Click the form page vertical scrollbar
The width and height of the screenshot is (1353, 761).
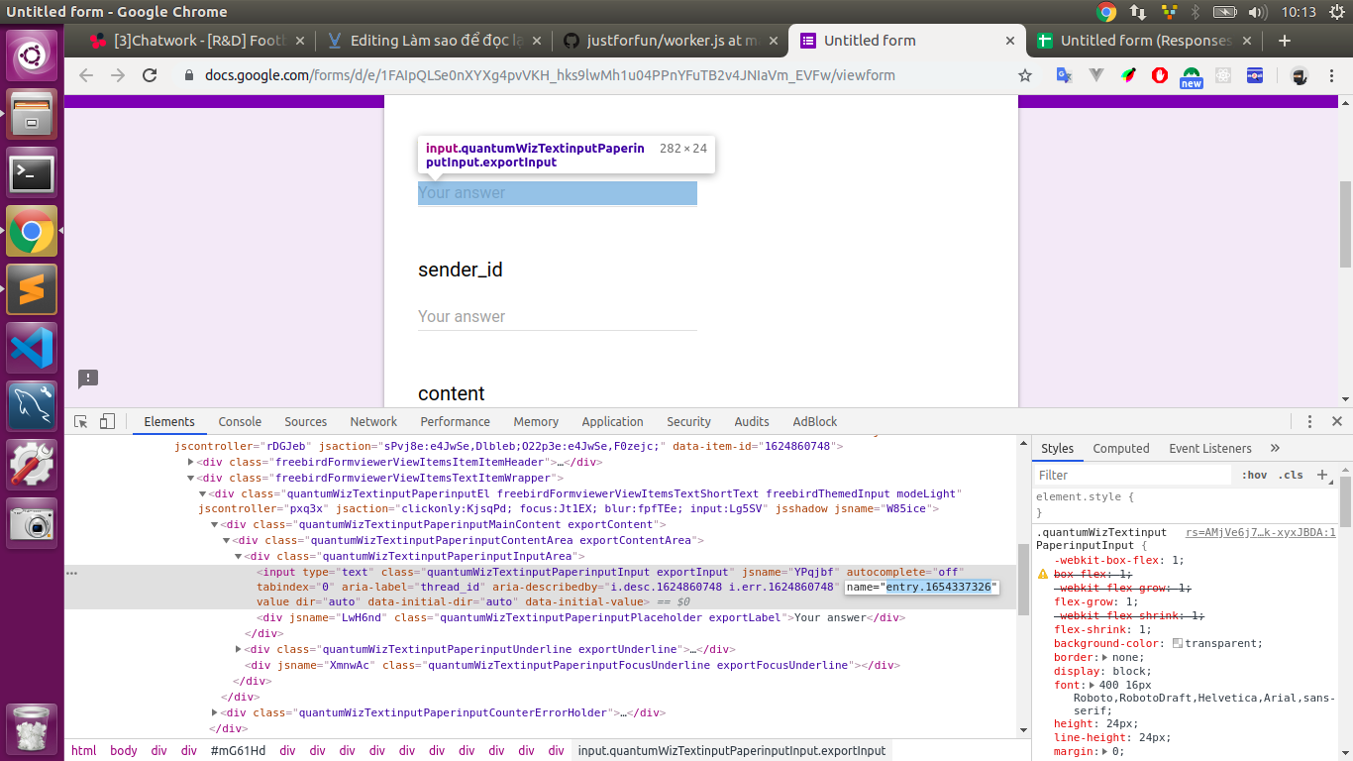1345,224
